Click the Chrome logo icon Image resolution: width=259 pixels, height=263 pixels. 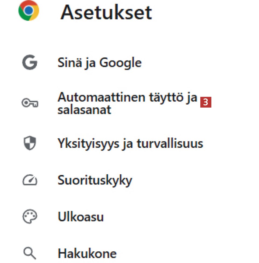[x=29, y=10]
